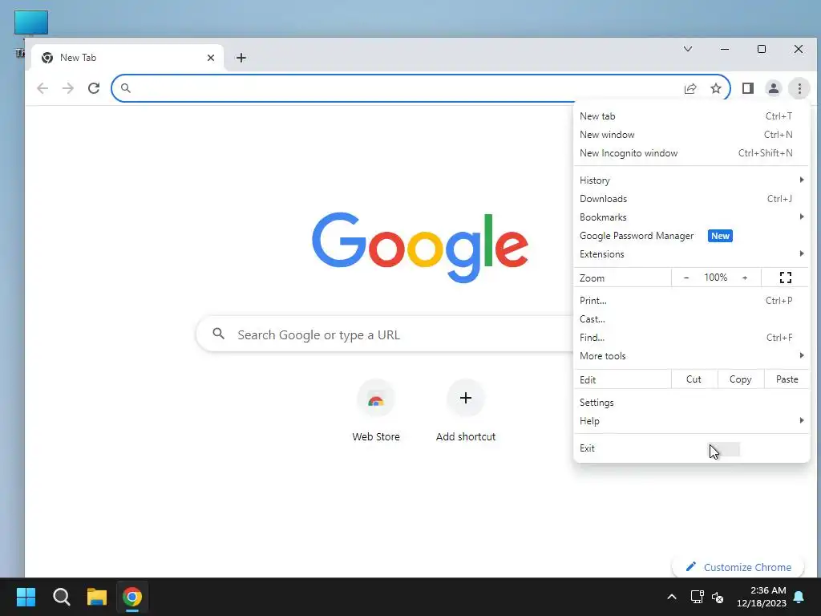
Task: Expand the History submenu
Action: (691, 180)
